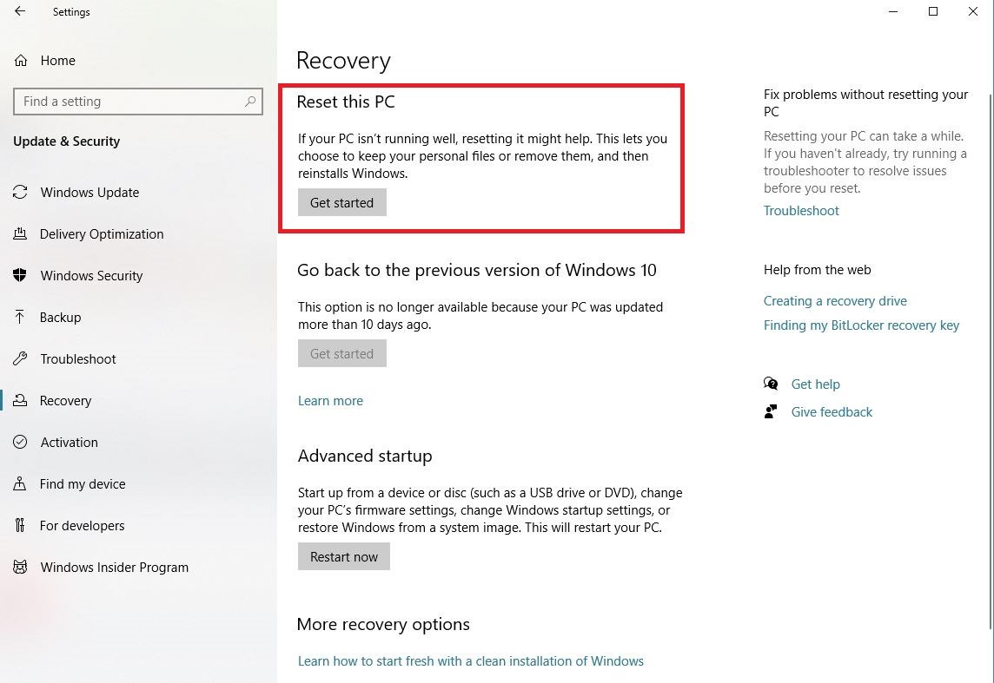This screenshot has width=994, height=683.
Task: Open Finding my BitLocker recovery key
Action: 861,325
